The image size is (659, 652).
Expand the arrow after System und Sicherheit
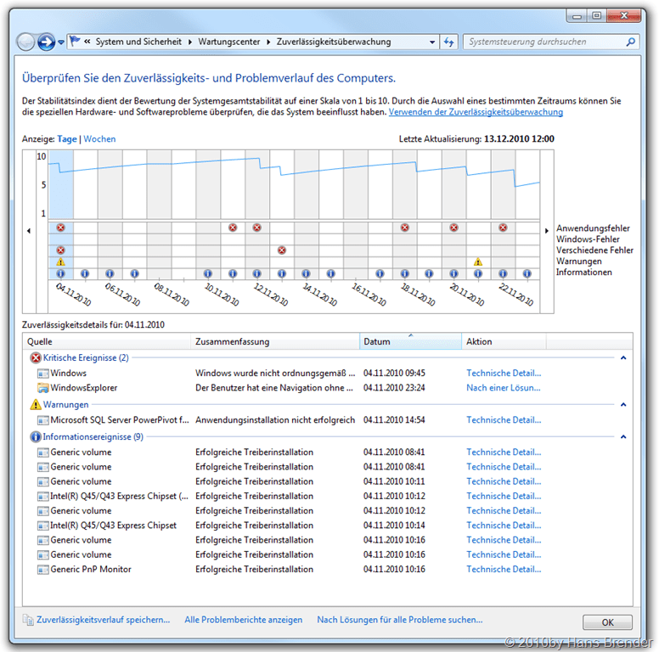coord(190,42)
